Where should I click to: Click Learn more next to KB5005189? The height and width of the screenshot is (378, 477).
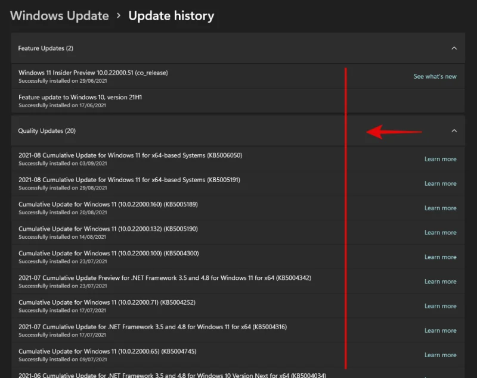click(440, 208)
